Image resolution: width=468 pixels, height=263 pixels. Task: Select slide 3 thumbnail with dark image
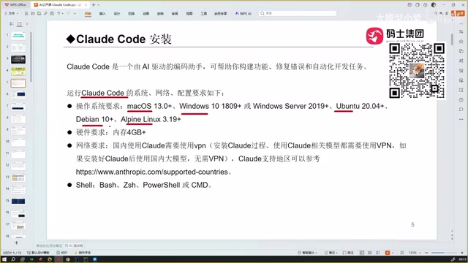click(x=18, y=59)
